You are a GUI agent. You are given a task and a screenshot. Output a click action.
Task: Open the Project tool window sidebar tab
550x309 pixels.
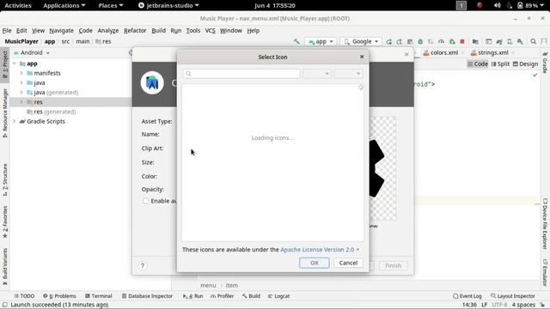tap(5, 64)
